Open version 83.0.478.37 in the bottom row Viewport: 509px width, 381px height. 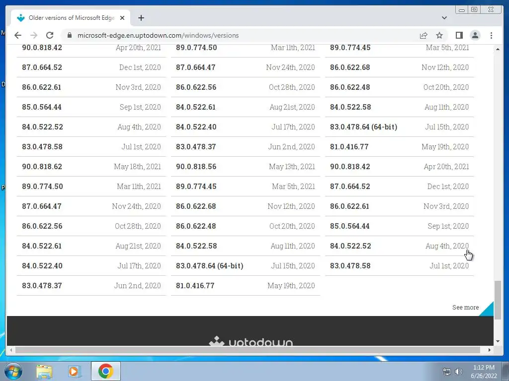pos(91,285)
